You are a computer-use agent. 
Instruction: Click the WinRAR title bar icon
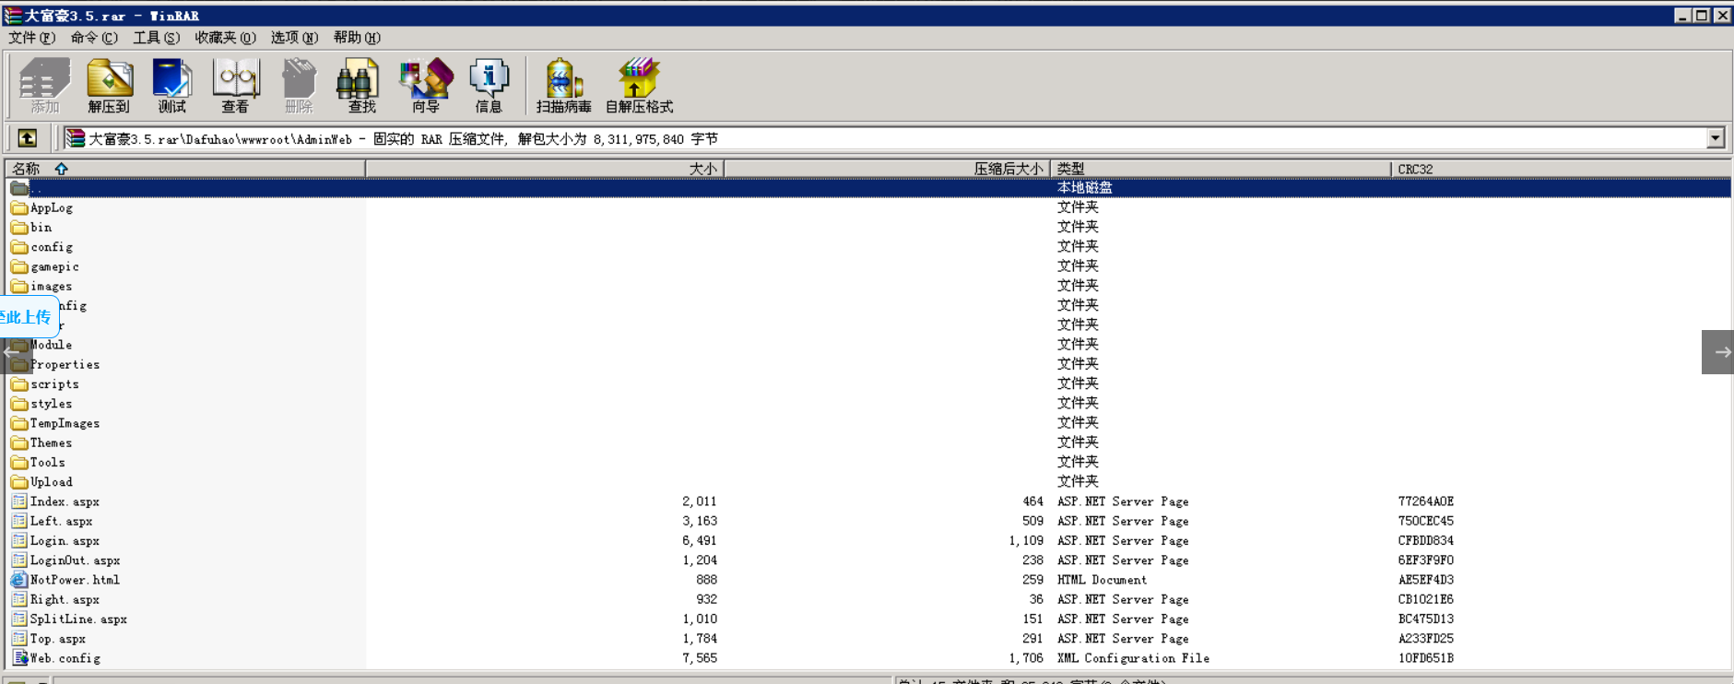pos(12,15)
